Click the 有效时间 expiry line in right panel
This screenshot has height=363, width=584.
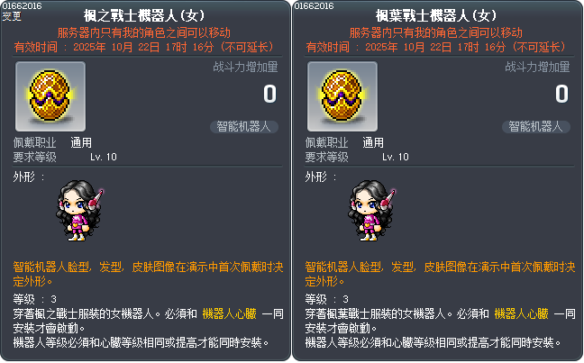[x=436, y=47]
